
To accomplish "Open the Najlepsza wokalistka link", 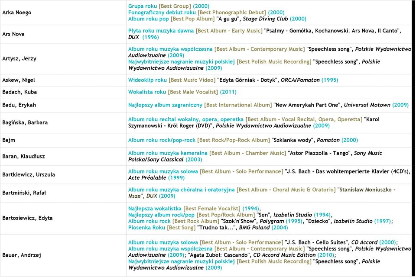I will (155, 209).
